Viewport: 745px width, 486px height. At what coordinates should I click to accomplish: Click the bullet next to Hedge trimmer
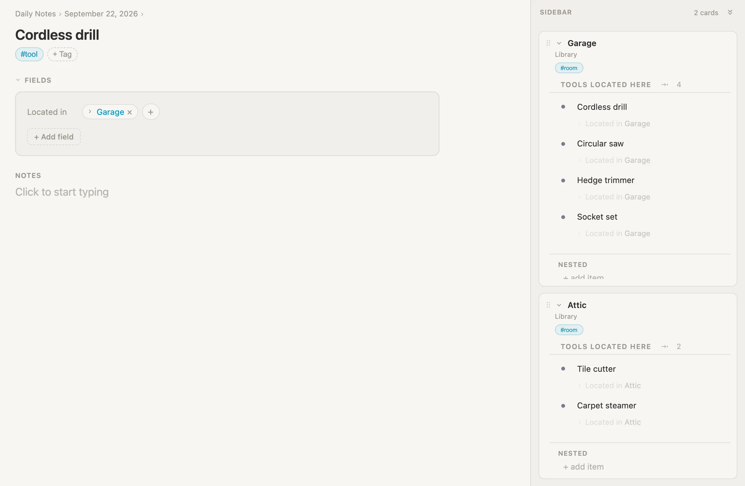click(x=563, y=181)
